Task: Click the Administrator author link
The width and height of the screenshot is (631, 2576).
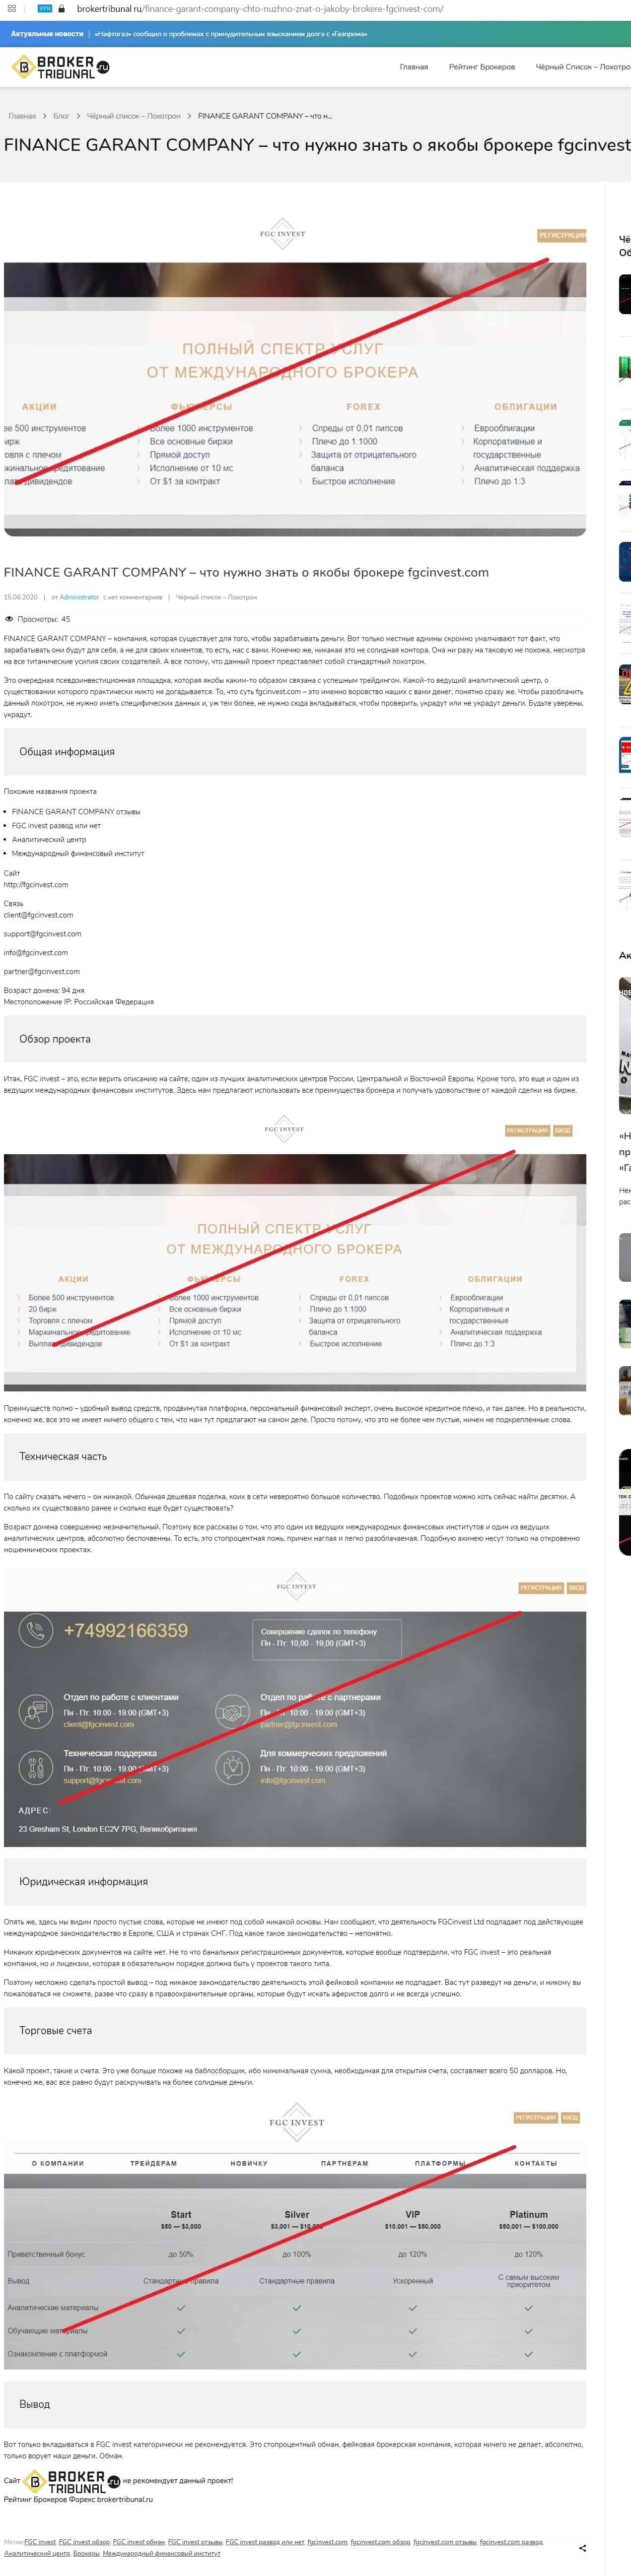Action: [79, 597]
